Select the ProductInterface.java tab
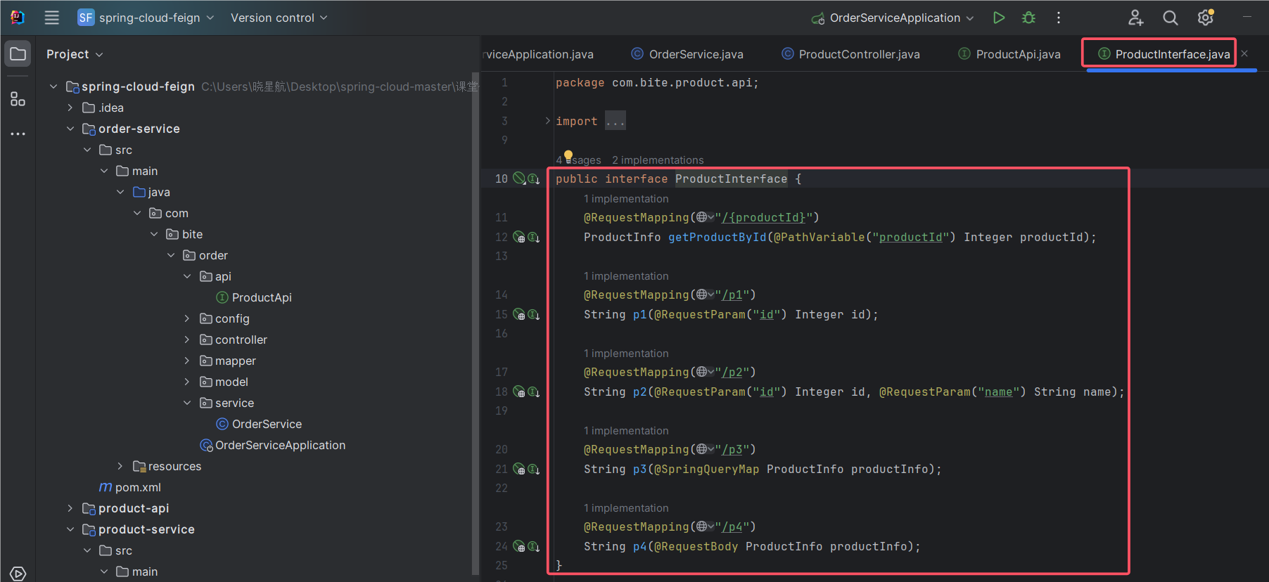Screen dimensions: 1269x582 coord(1164,54)
